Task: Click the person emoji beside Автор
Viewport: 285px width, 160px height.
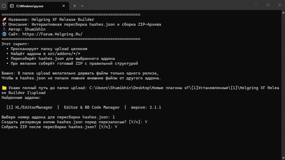Action: coord(4,29)
